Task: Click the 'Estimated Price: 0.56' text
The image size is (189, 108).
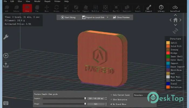Action: point(18,24)
